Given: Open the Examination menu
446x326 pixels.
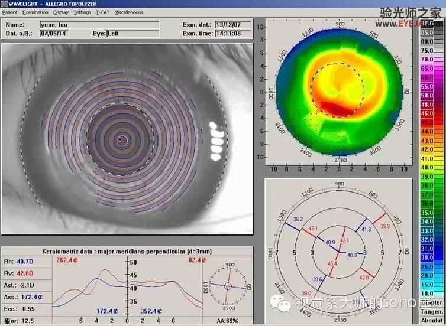Looking at the screenshot, I should [35, 12].
